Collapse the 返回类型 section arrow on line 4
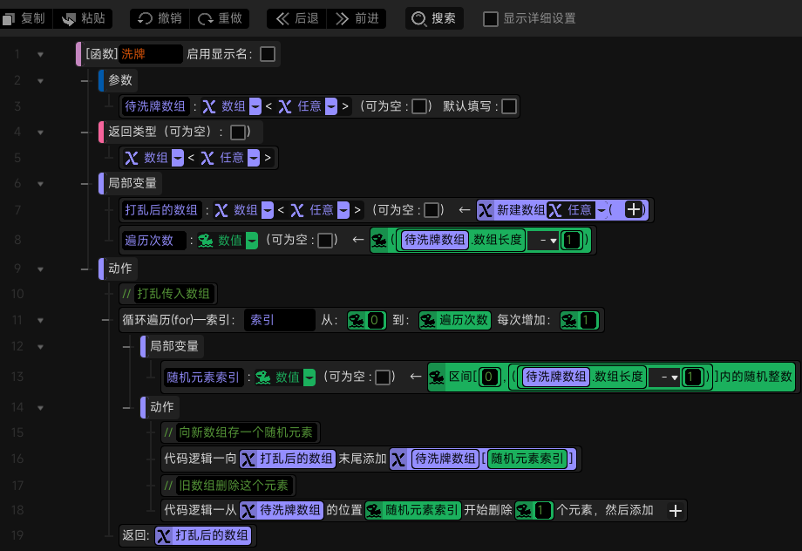This screenshot has height=551, width=802. 40,132
